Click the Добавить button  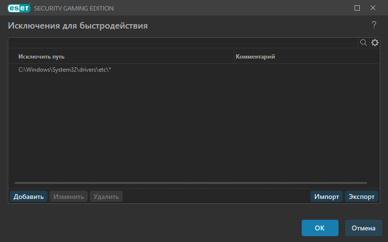(x=29, y=197)
